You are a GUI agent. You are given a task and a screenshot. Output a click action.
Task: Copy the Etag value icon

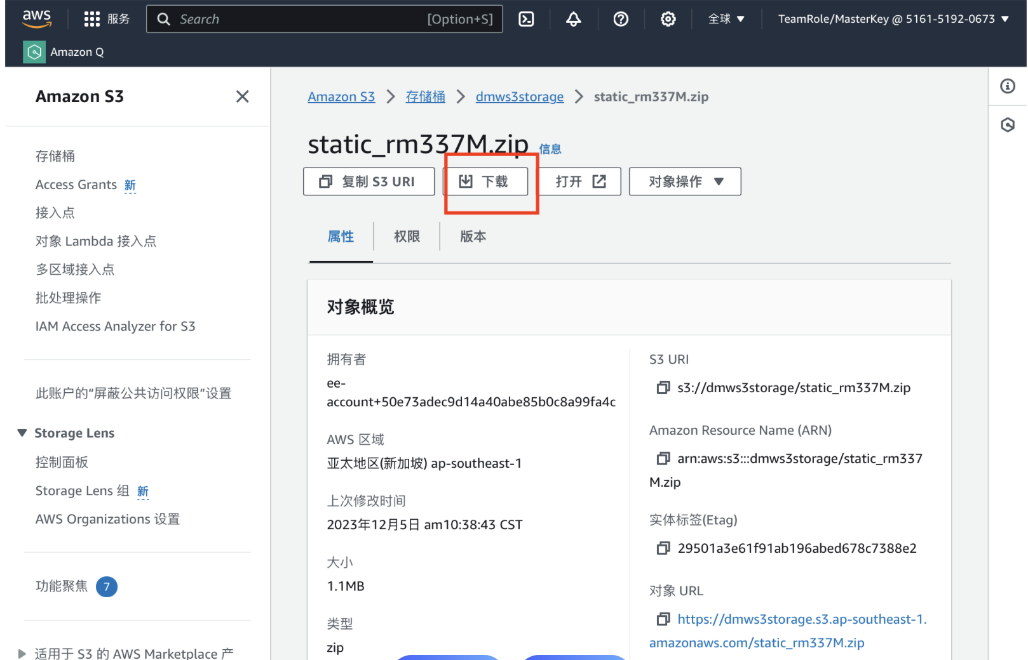coord(663,548)
